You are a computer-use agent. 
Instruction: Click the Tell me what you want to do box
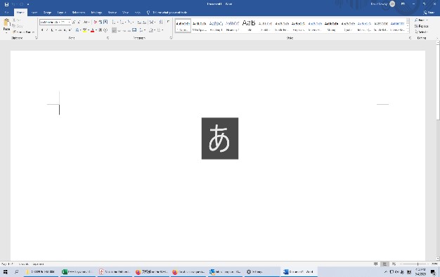tap(167, 13)
